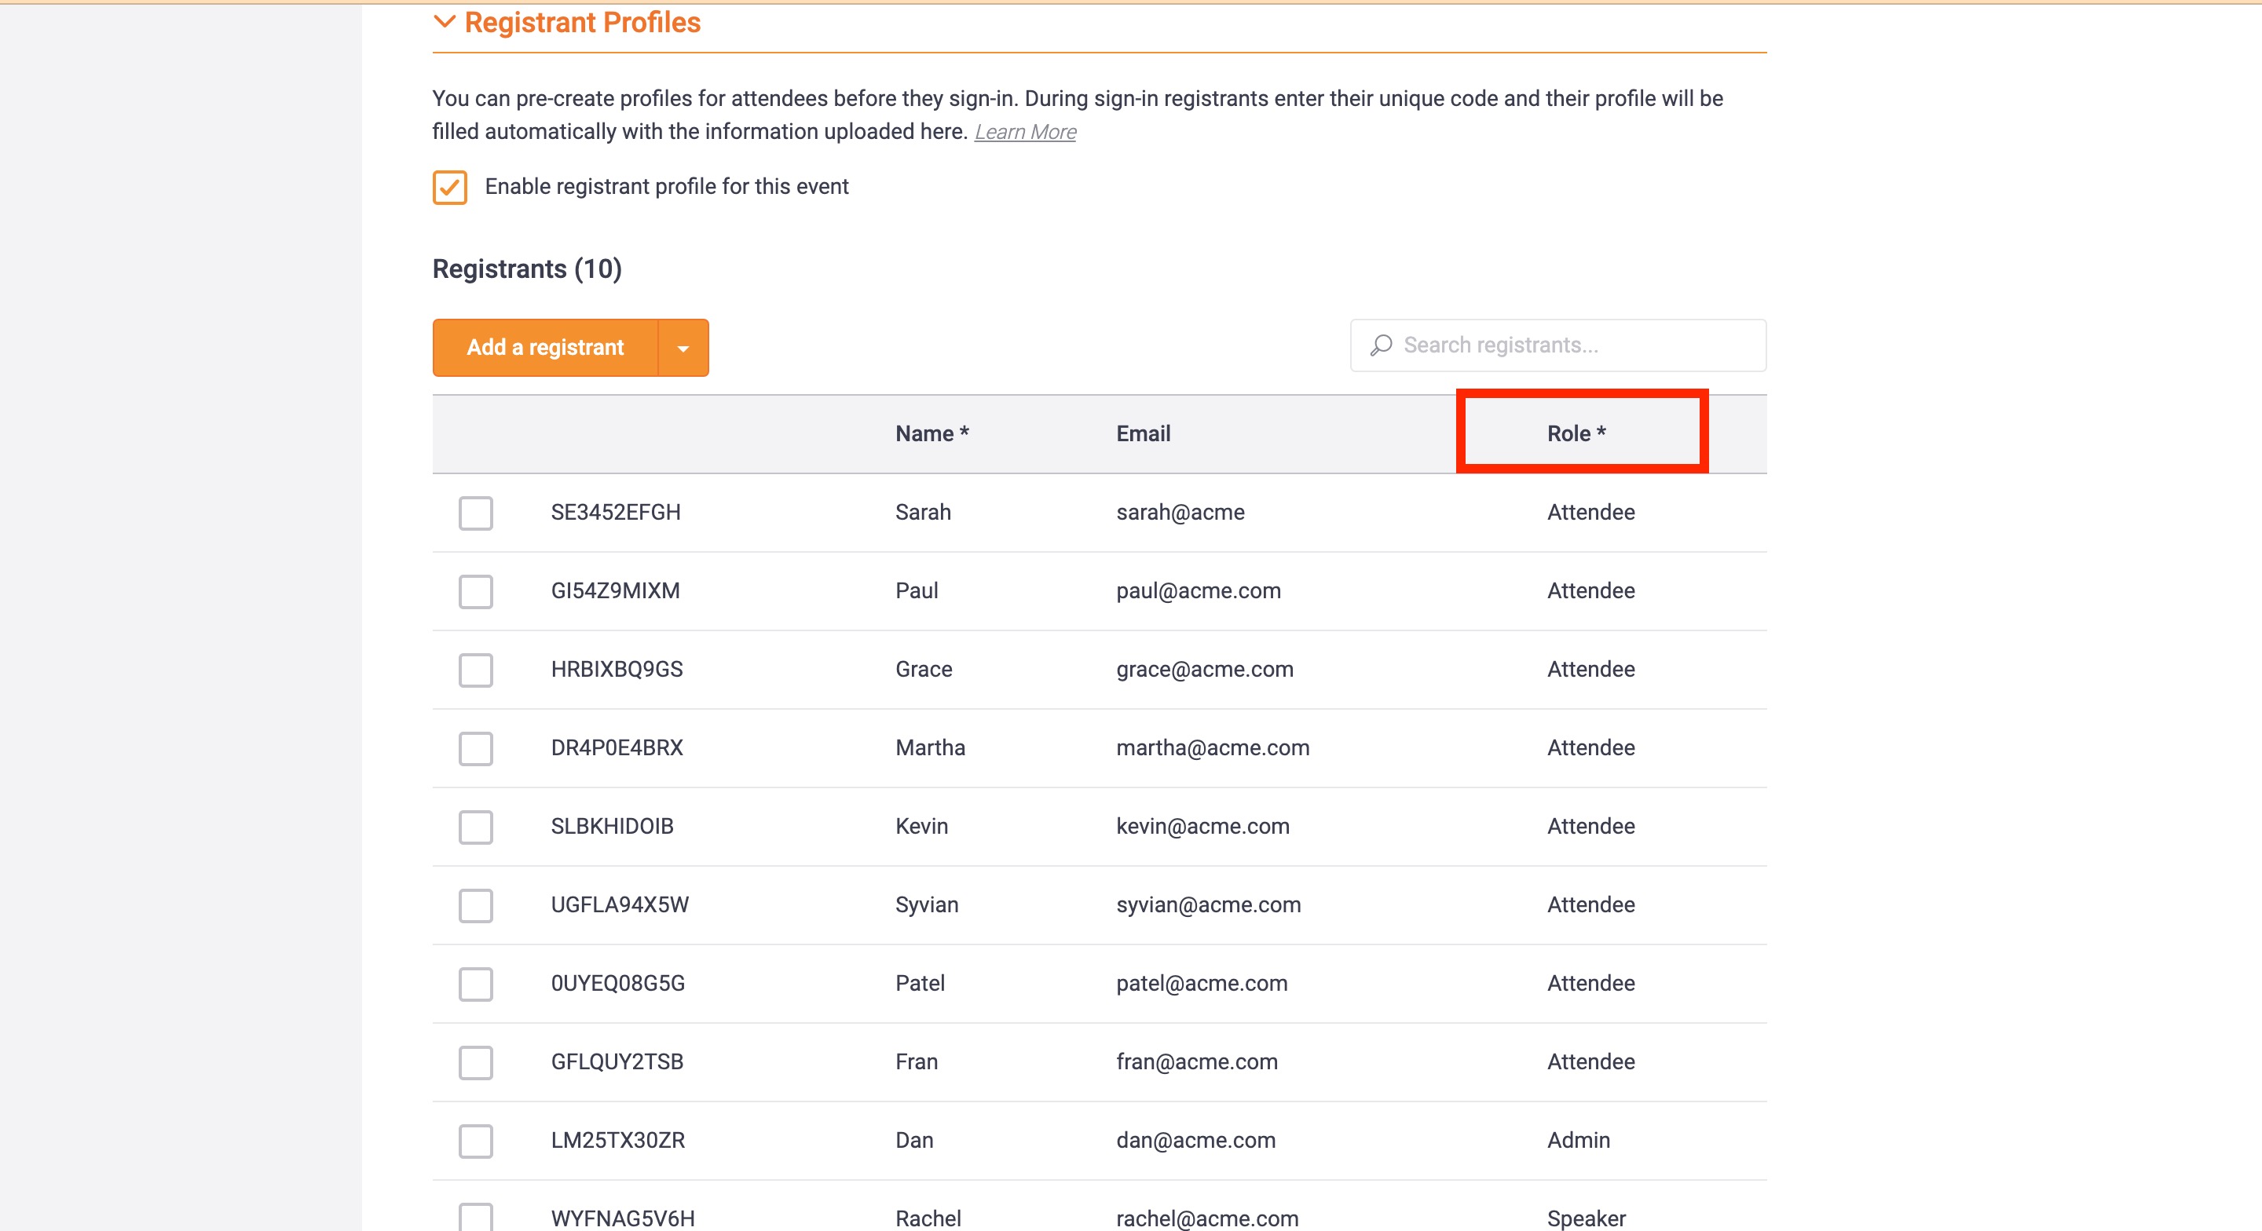Click the Role column header
Screen dimensions: 2262x1231
tap(1576, 433)
